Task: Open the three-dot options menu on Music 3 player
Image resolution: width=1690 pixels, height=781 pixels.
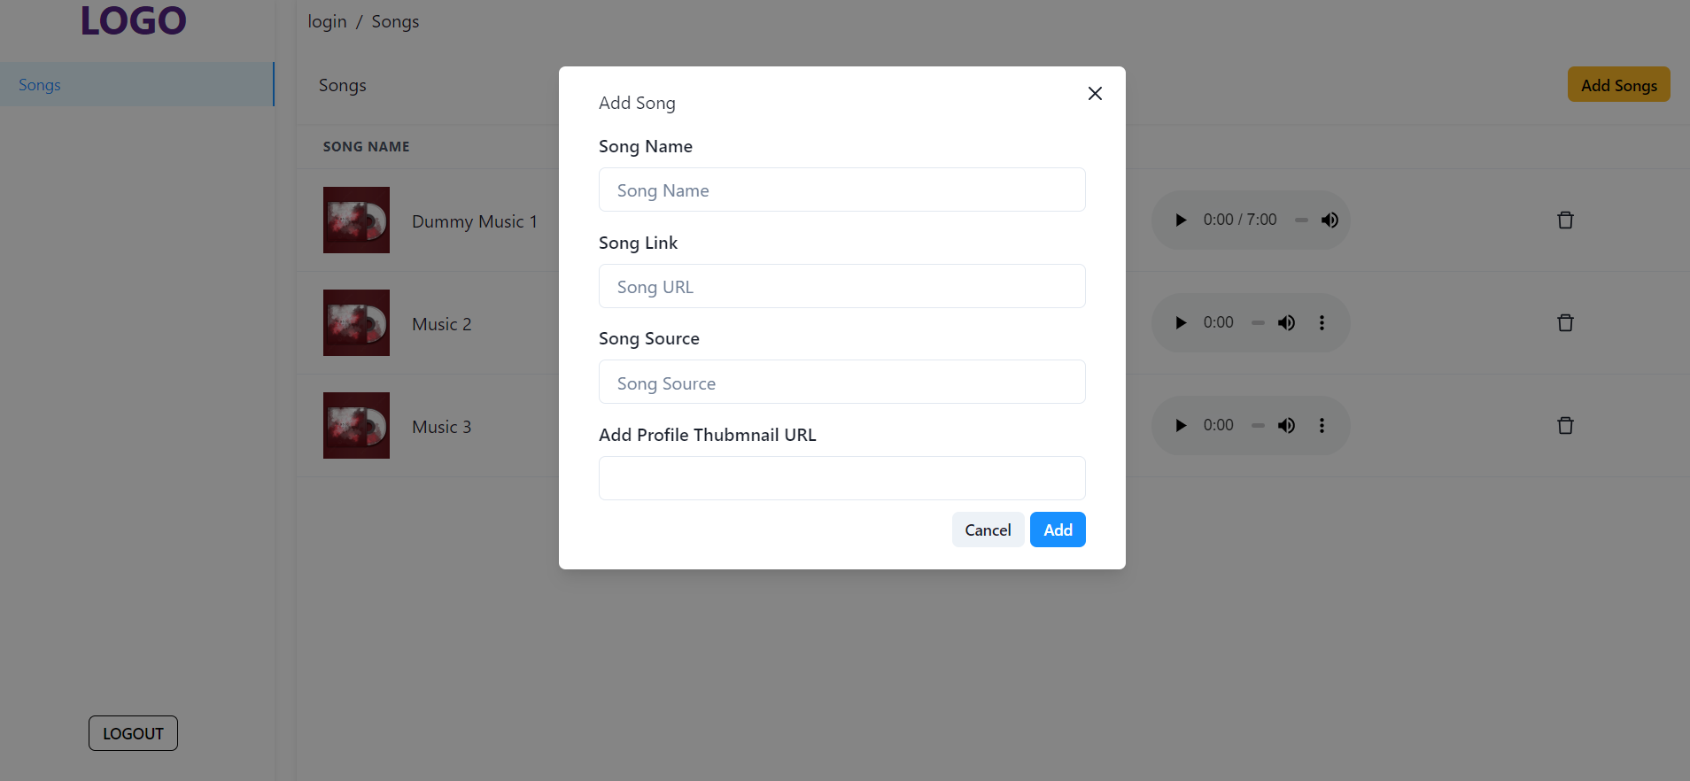Action: (x=1322, y=425)
